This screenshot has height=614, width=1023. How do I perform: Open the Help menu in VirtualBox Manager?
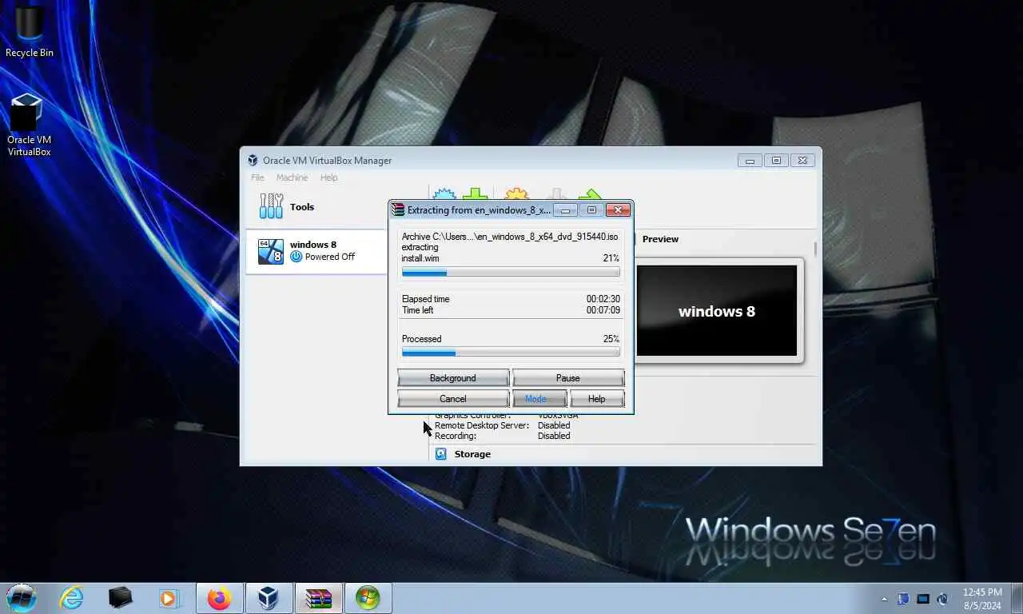pyautogui.click(x=328, y=177)
